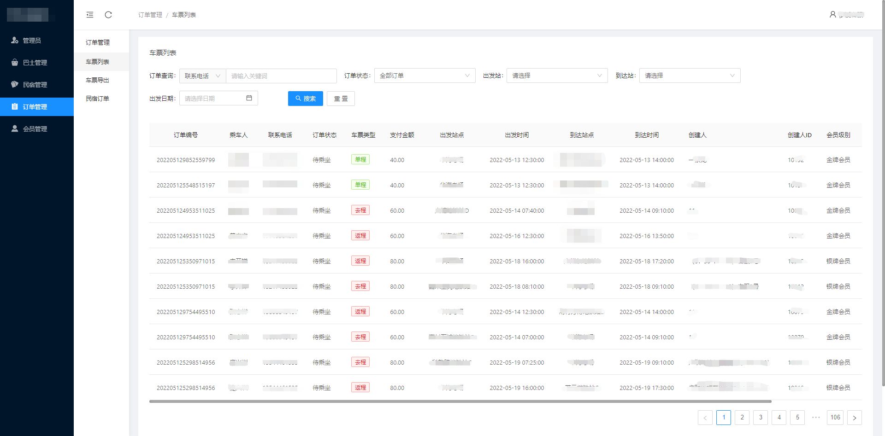The height and width of the screenshot is (436, 885).
Task: Click the 会员管理 person icon
Action: point(15,128)
